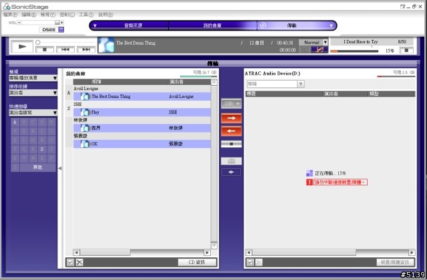Decrease volume with the minus button

(19, 23)
